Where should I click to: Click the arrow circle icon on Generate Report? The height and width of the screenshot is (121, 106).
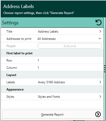98,114
